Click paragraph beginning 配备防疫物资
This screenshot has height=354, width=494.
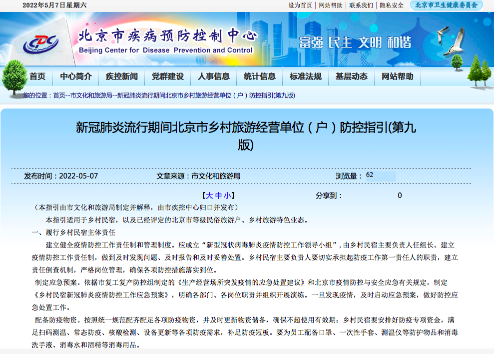pos(244,332)
